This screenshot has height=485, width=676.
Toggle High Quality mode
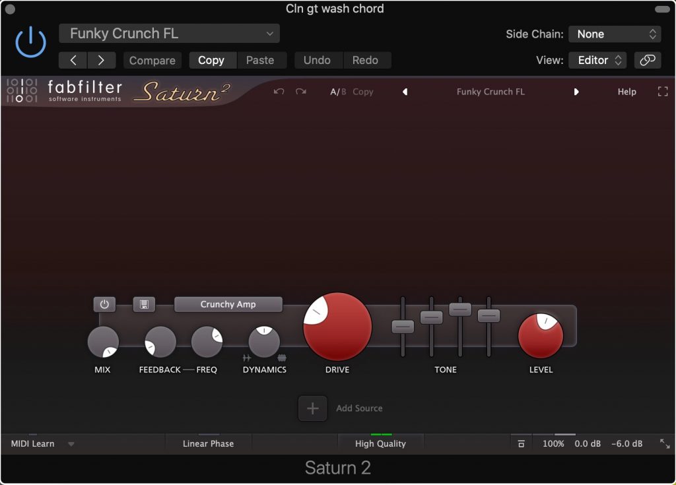coord(380,443)
